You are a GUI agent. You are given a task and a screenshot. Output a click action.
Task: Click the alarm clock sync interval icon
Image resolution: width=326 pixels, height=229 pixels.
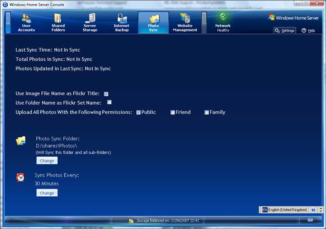click(21, 177)
